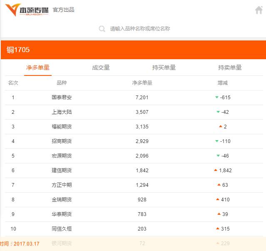Open the 持买单量 tab
This screenshot has width=266, height=251.
pyautogui.click(x=164, y=68)
